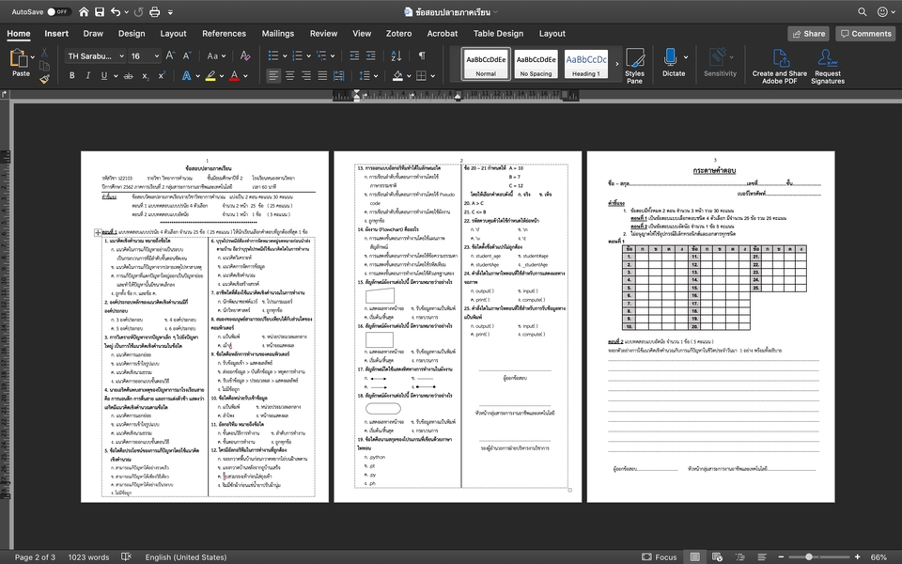Increase font size with grow font icon
This screenshot has width=902, height=564.
[170, 55]
